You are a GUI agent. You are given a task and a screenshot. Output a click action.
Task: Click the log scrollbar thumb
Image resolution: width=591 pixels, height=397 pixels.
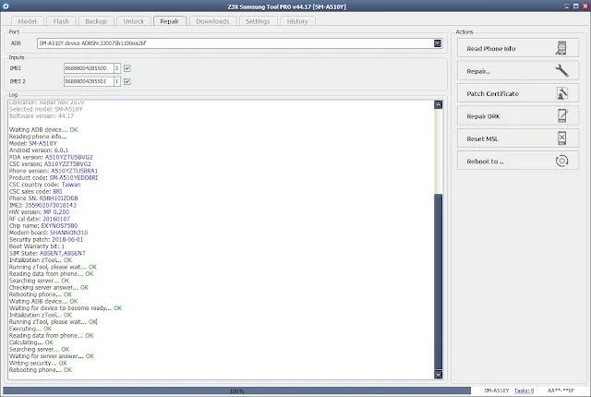pos(438,282)
